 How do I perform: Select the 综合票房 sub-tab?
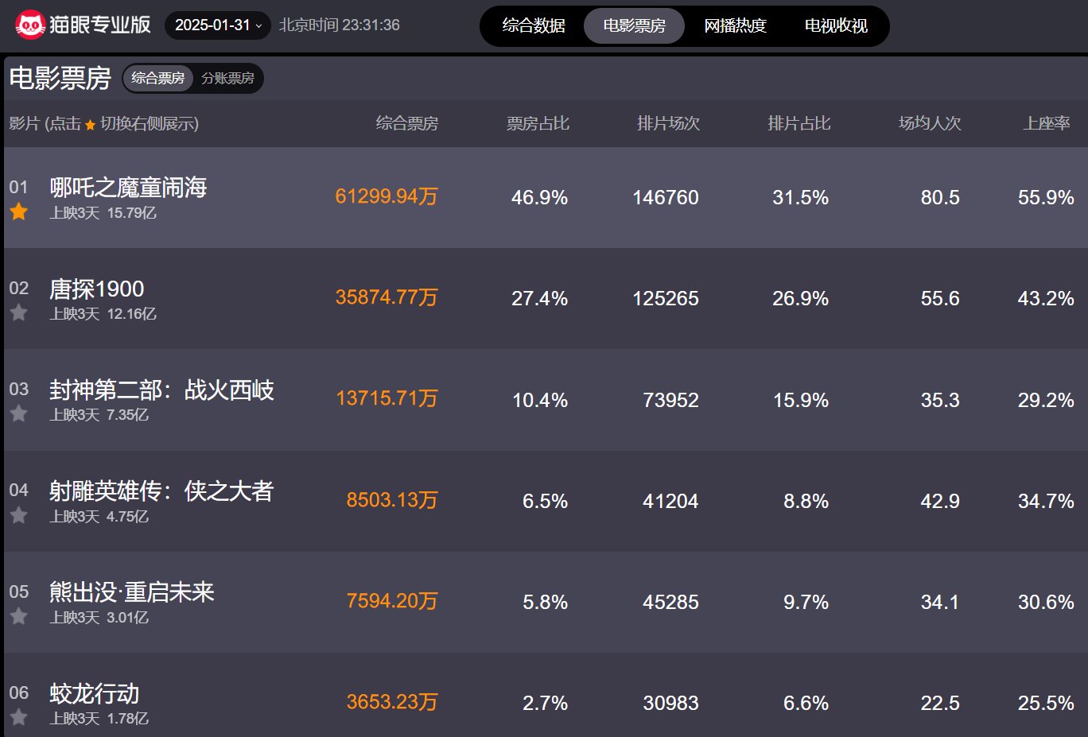pyautogui.click(x=157, y=78)
